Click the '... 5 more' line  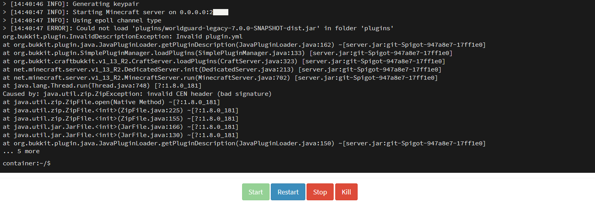click(x=21, y=151)
